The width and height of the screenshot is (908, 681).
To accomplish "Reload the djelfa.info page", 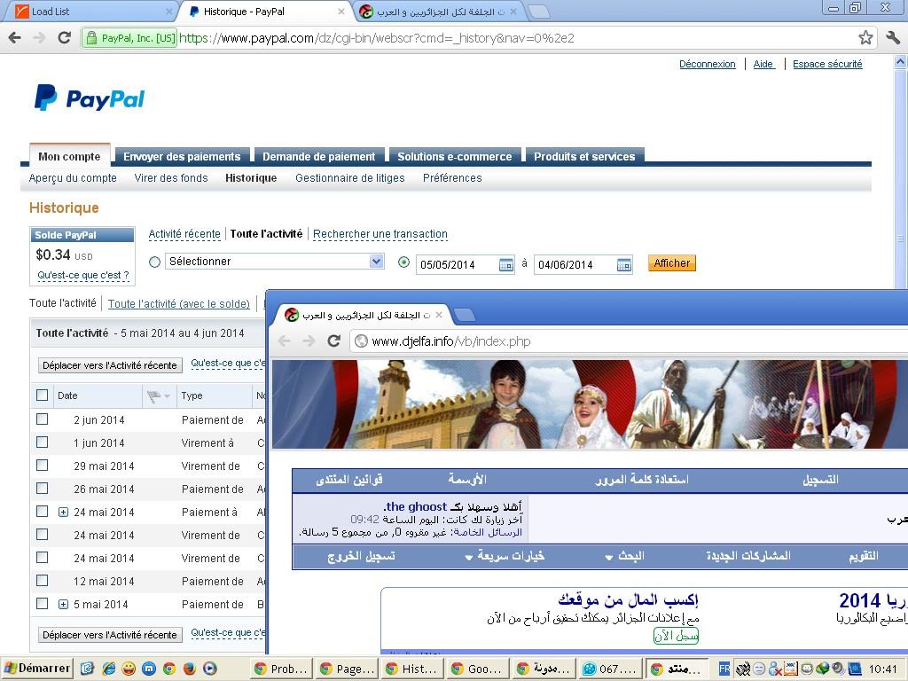I will [334, 341].
